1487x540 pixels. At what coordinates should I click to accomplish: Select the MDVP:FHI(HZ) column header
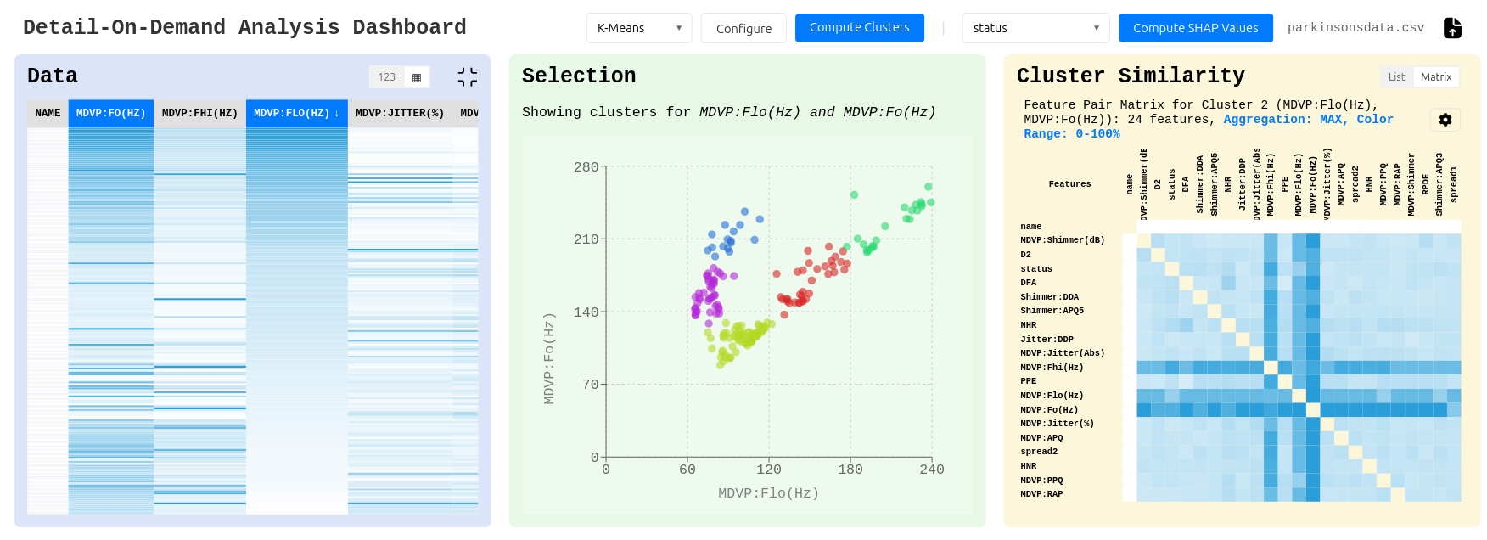tap(199, 113)
